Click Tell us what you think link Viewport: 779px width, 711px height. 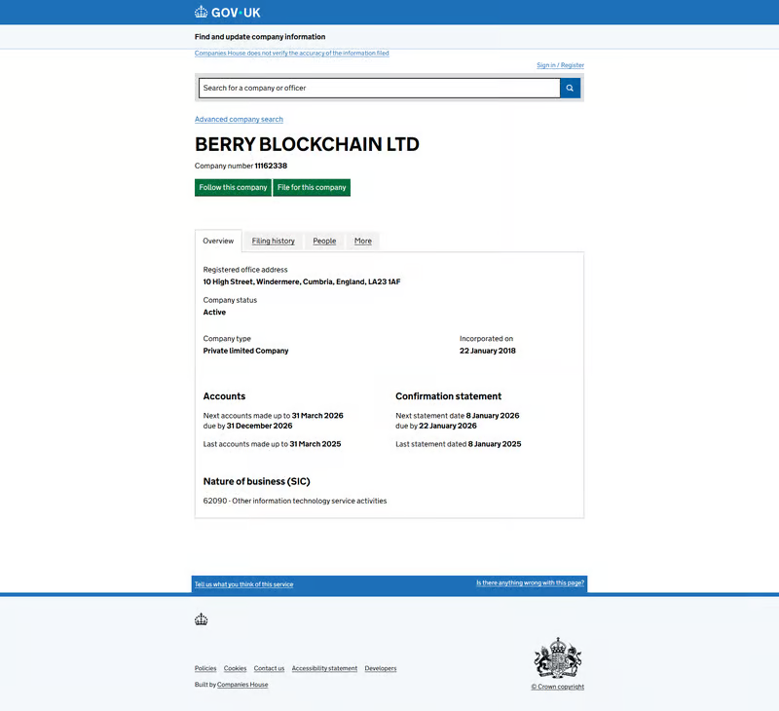243,584
